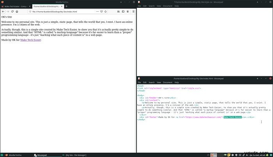The height and width of the screenshot is (157, 273).
Task: Open Document menu in index.html Mousepad
Action: point(167,82)
